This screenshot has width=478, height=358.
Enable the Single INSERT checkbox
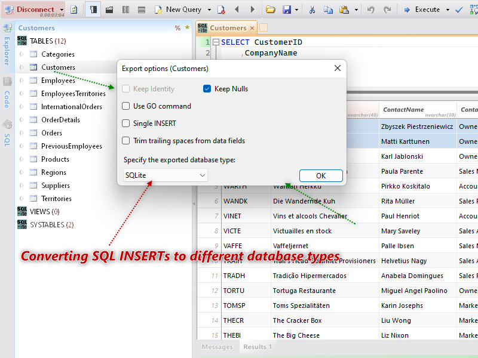point(126,124)
